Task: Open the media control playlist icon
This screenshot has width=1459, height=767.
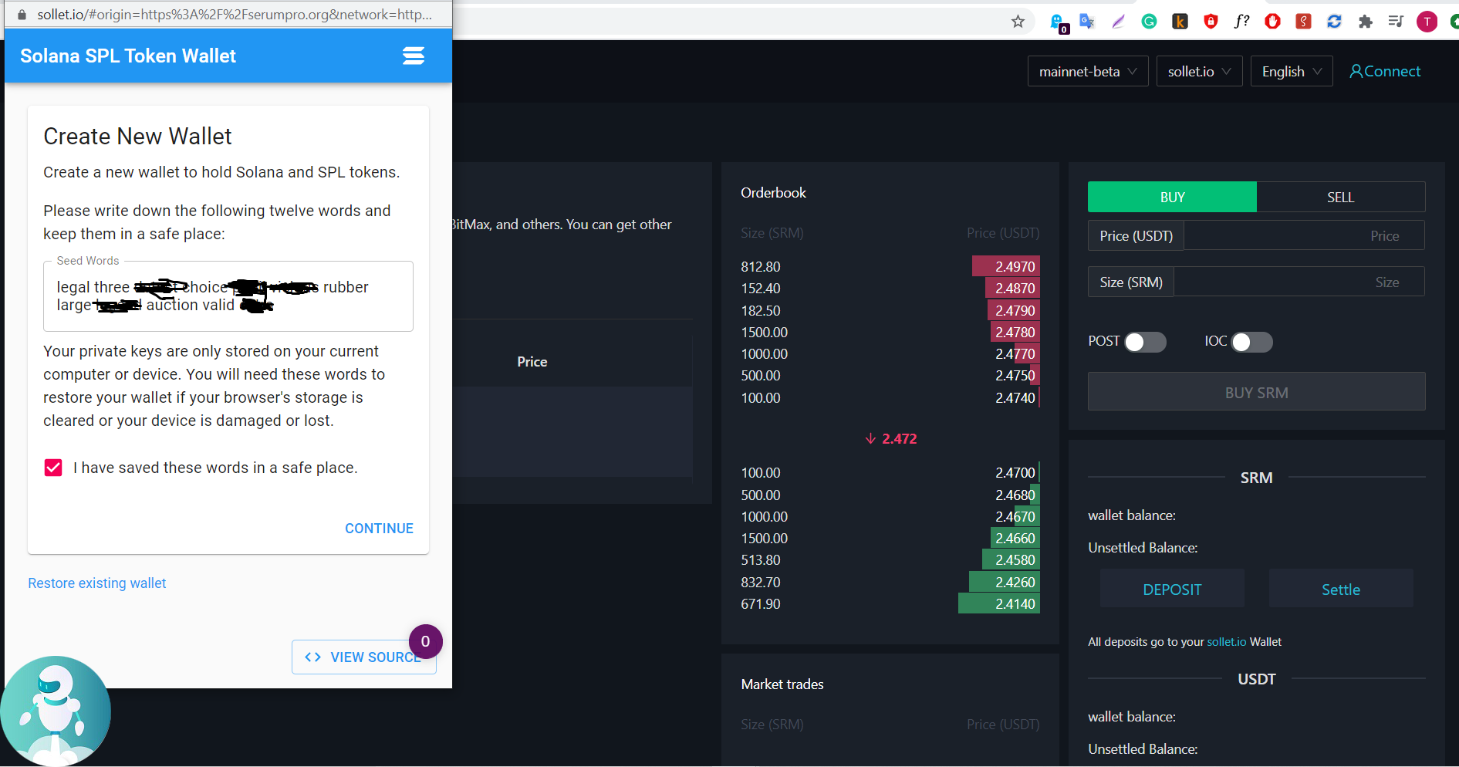Action: tap(1396, 22)
